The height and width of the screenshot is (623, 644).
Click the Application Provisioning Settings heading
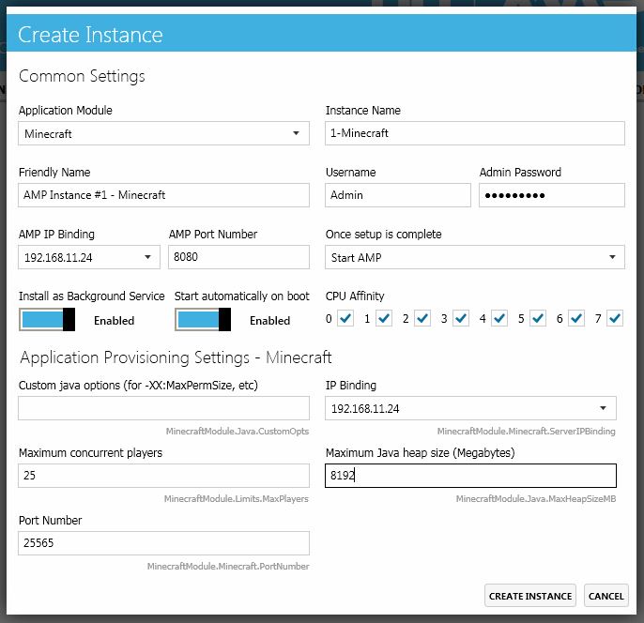[176, 357]
